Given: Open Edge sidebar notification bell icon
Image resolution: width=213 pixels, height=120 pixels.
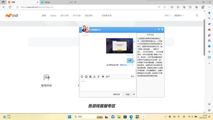Looking at the screenshot, I should point(209,13).
